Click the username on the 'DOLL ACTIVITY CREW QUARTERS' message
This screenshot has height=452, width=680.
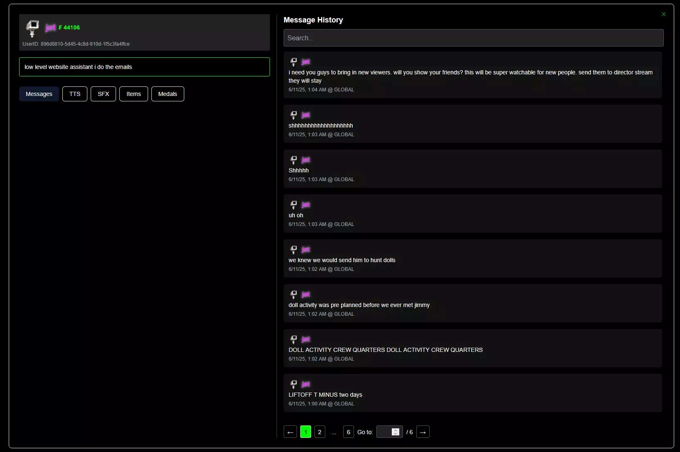click(306, 339)
